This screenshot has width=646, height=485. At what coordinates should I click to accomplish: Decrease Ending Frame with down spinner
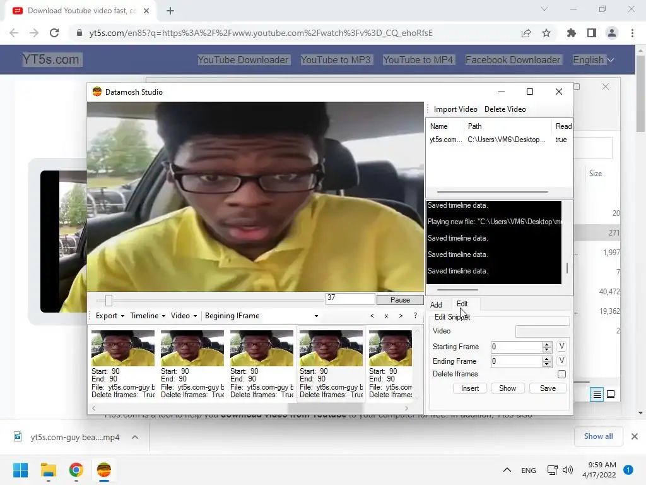[x=547, y=364]
